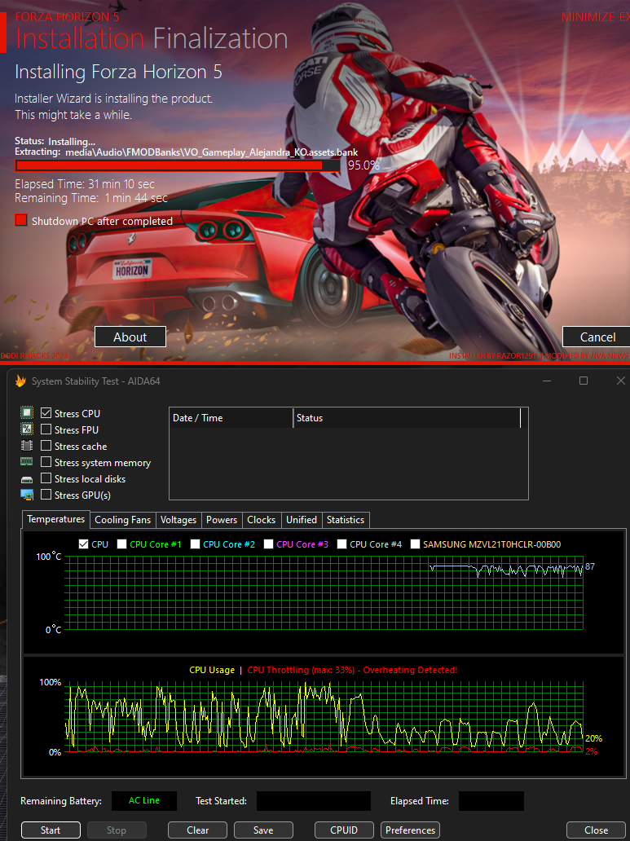Maximize the AIDA64 System Stability Test window

click(584, 381)
